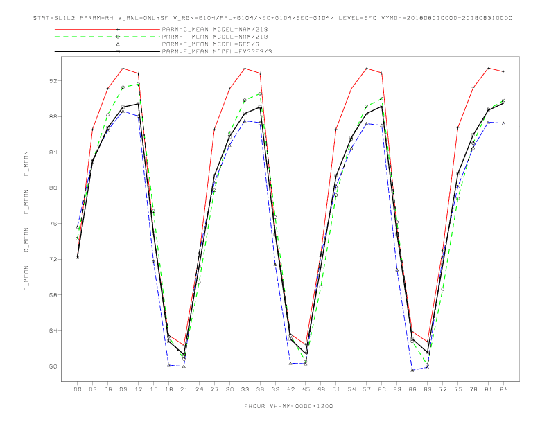Click forecast hour tick 30 on x-axis
Screen dimensions: 549x424
pos(229,389)
